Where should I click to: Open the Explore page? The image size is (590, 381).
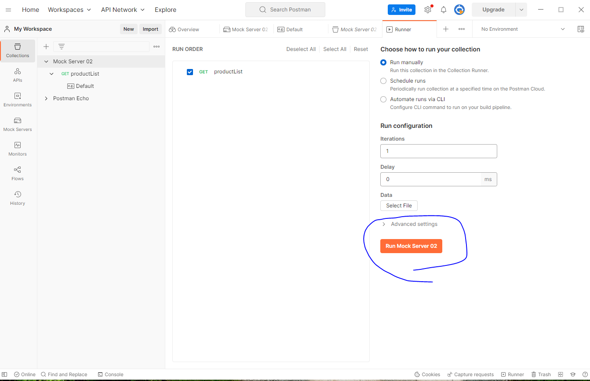165,10
